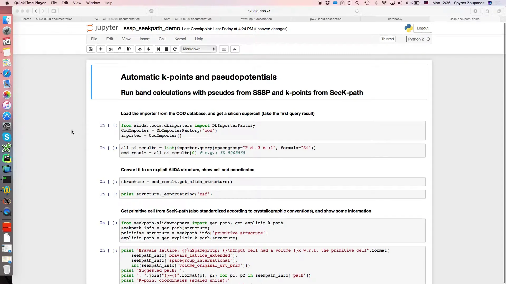Image resolution: width=506 pixels, height=284 pixels.
Task: Open the notebook Help menu
Action: (199, 39)
